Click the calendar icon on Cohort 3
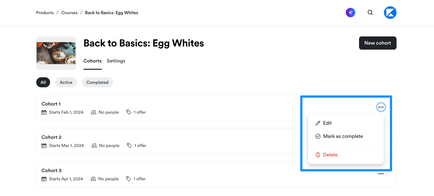This screenshot has height=196, width=434. (x=44, y=179)
